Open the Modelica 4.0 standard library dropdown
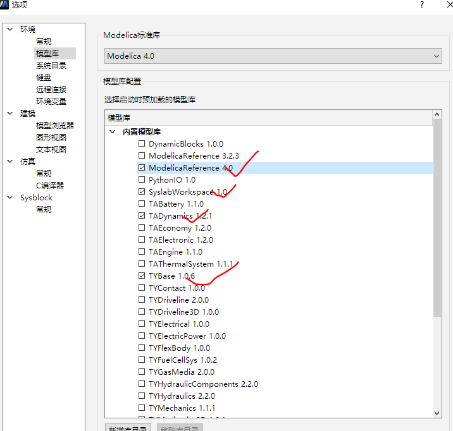 click(273, 56)
